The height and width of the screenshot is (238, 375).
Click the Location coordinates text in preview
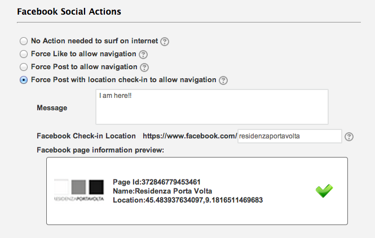click(188, 200)
